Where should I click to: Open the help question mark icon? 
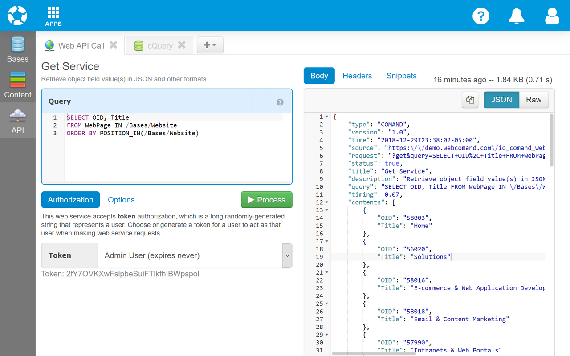pos(480,16)
